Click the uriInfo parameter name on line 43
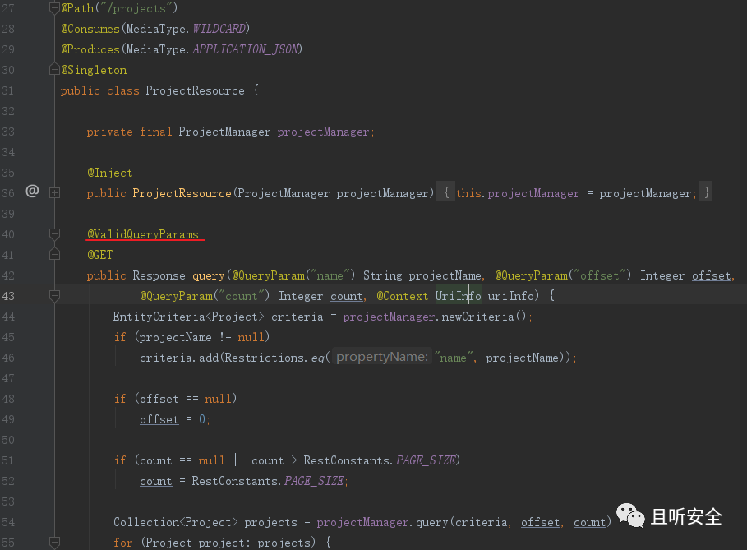Viewport: 747px width, 550px height. click(x=510, y=296)
